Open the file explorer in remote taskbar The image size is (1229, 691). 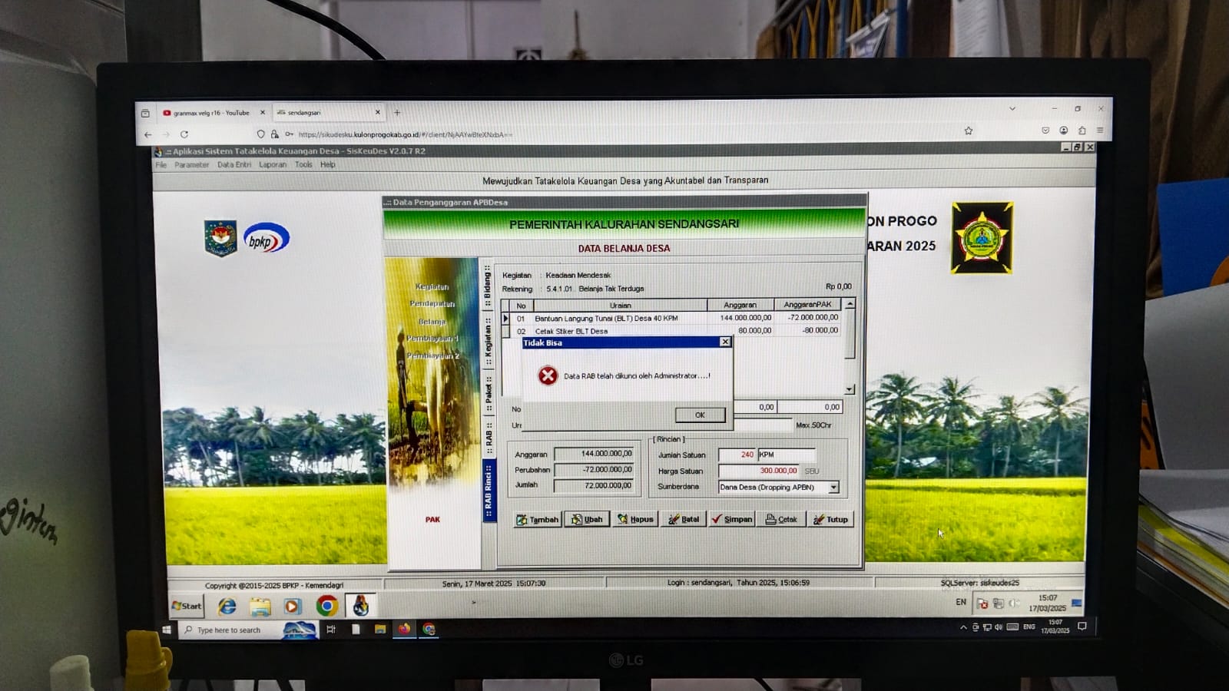260,607
